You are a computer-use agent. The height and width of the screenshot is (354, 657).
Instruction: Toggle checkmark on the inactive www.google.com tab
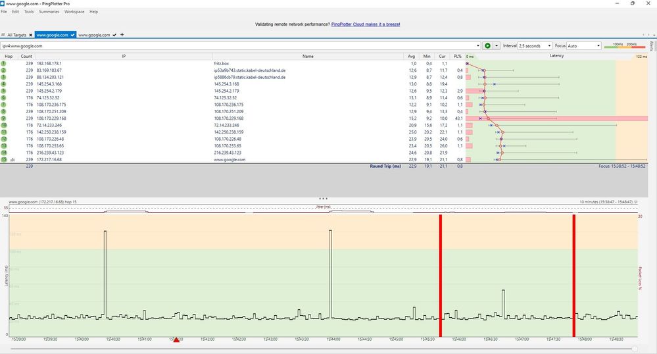coord(114,36)
